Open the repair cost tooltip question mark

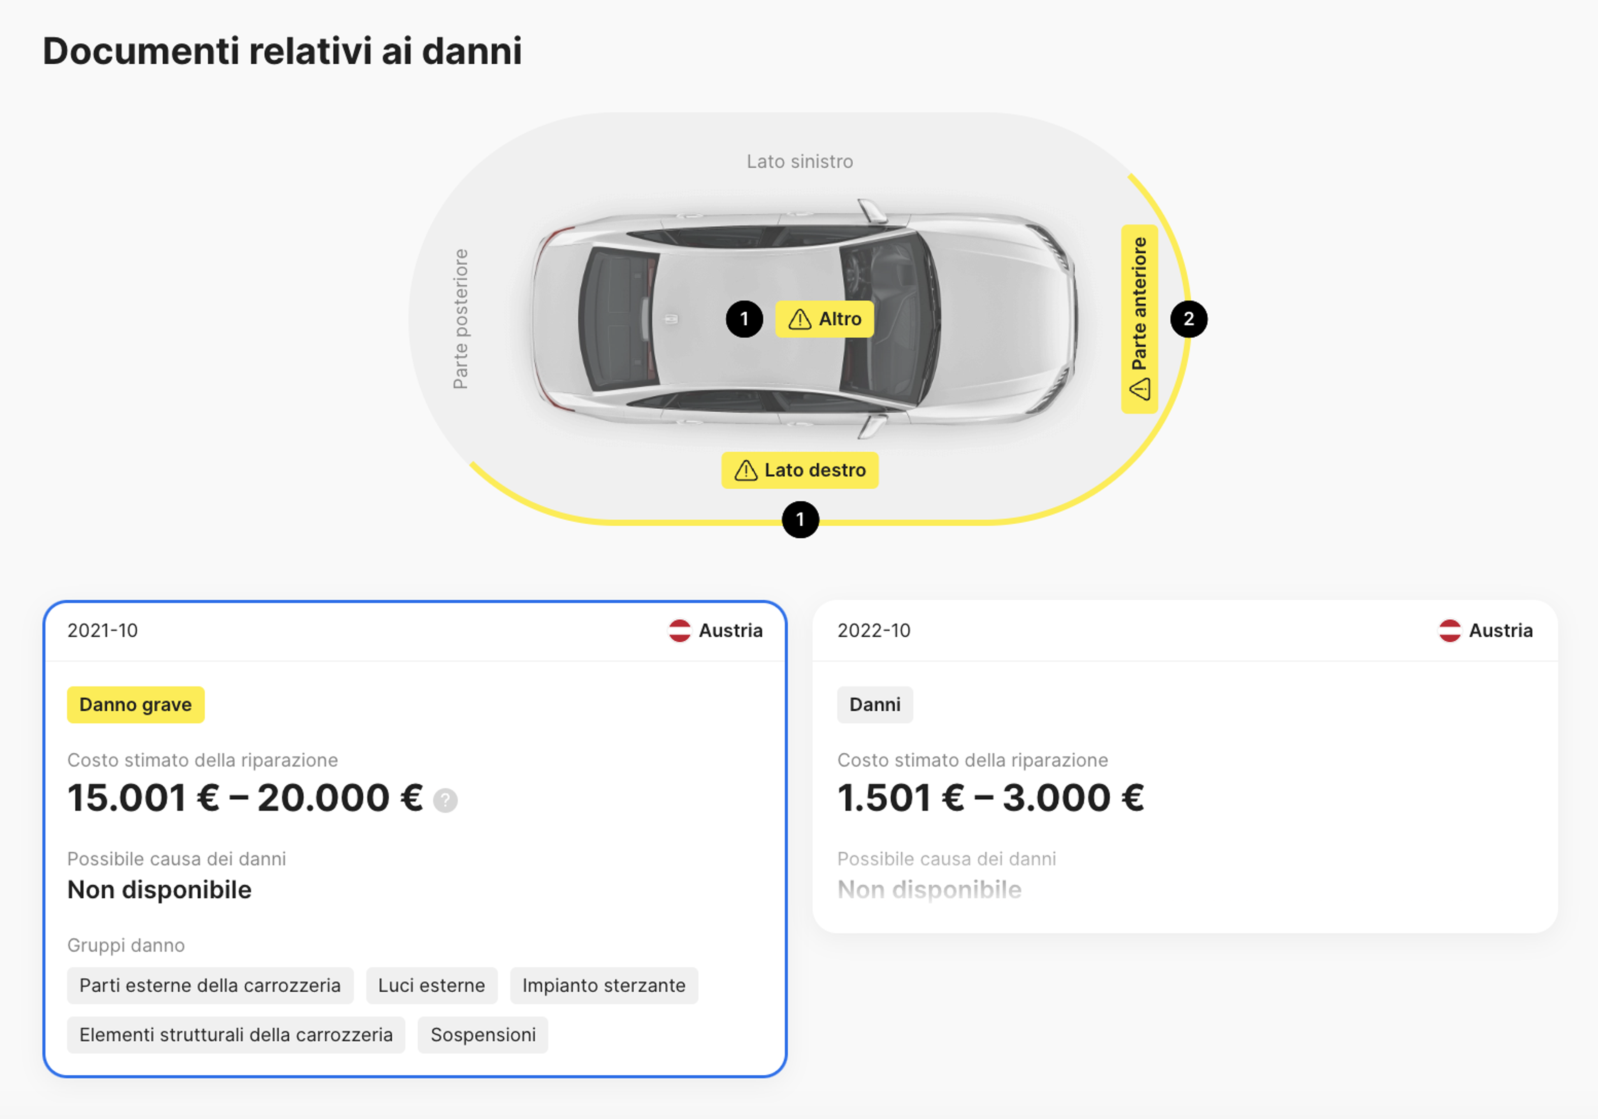tap(446, 799)
